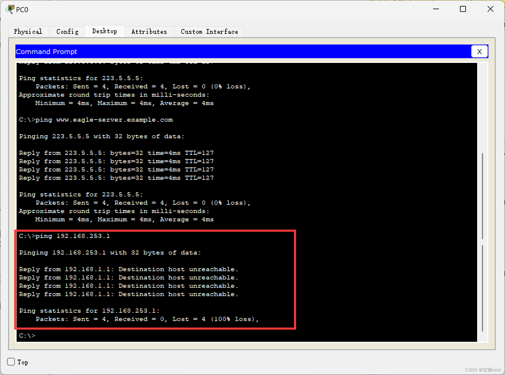Screen dimensions: 505x375
Task: Click the PC0 window icon
Action: [11, 9]
